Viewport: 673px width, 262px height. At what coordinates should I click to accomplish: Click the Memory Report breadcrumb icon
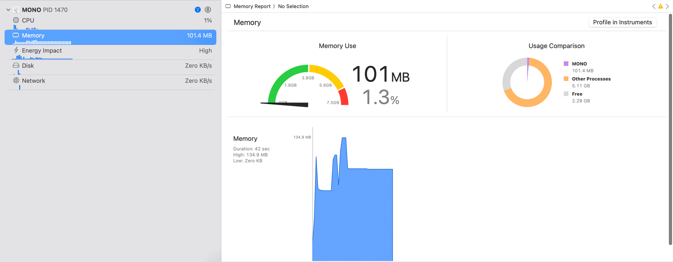(x=228, y=6)
